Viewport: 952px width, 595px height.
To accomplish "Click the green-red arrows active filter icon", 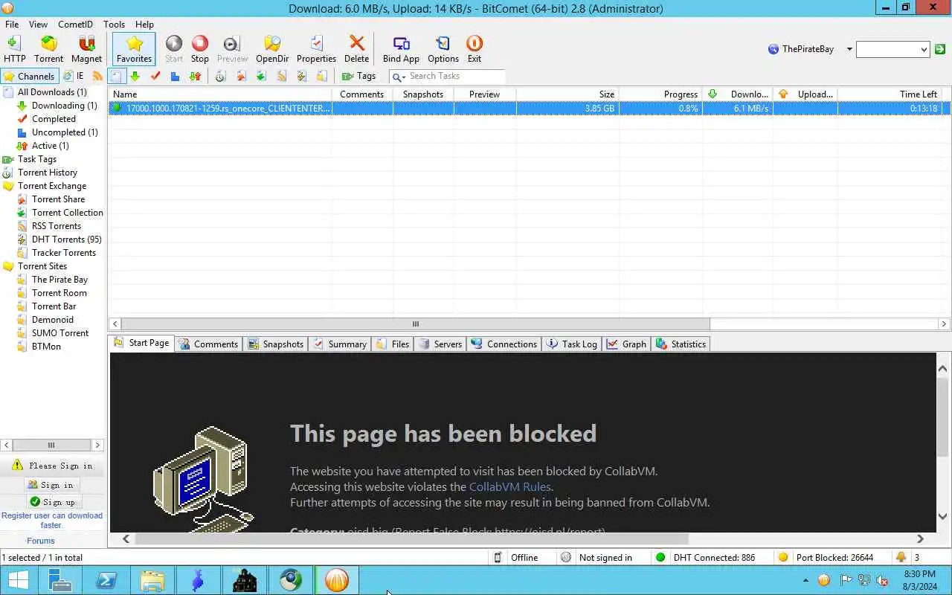I will click(195, 76).
